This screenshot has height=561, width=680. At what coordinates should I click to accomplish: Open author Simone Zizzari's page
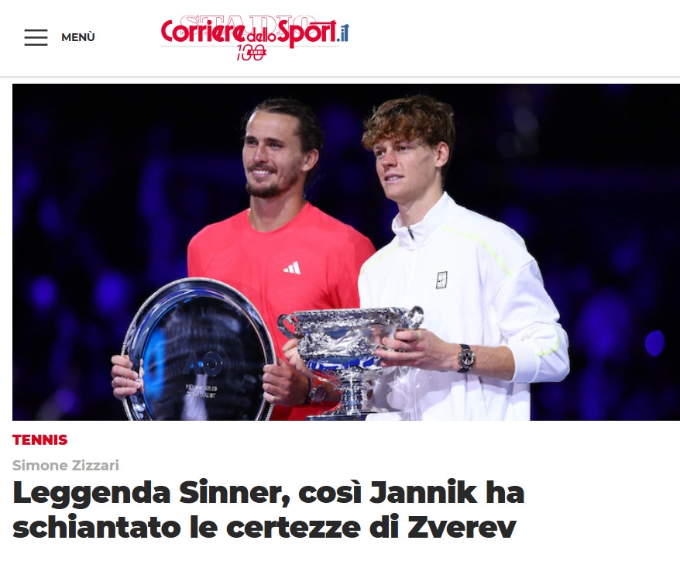[66, 465]
